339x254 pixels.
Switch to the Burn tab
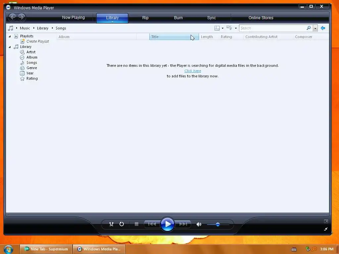coord(178,18)
